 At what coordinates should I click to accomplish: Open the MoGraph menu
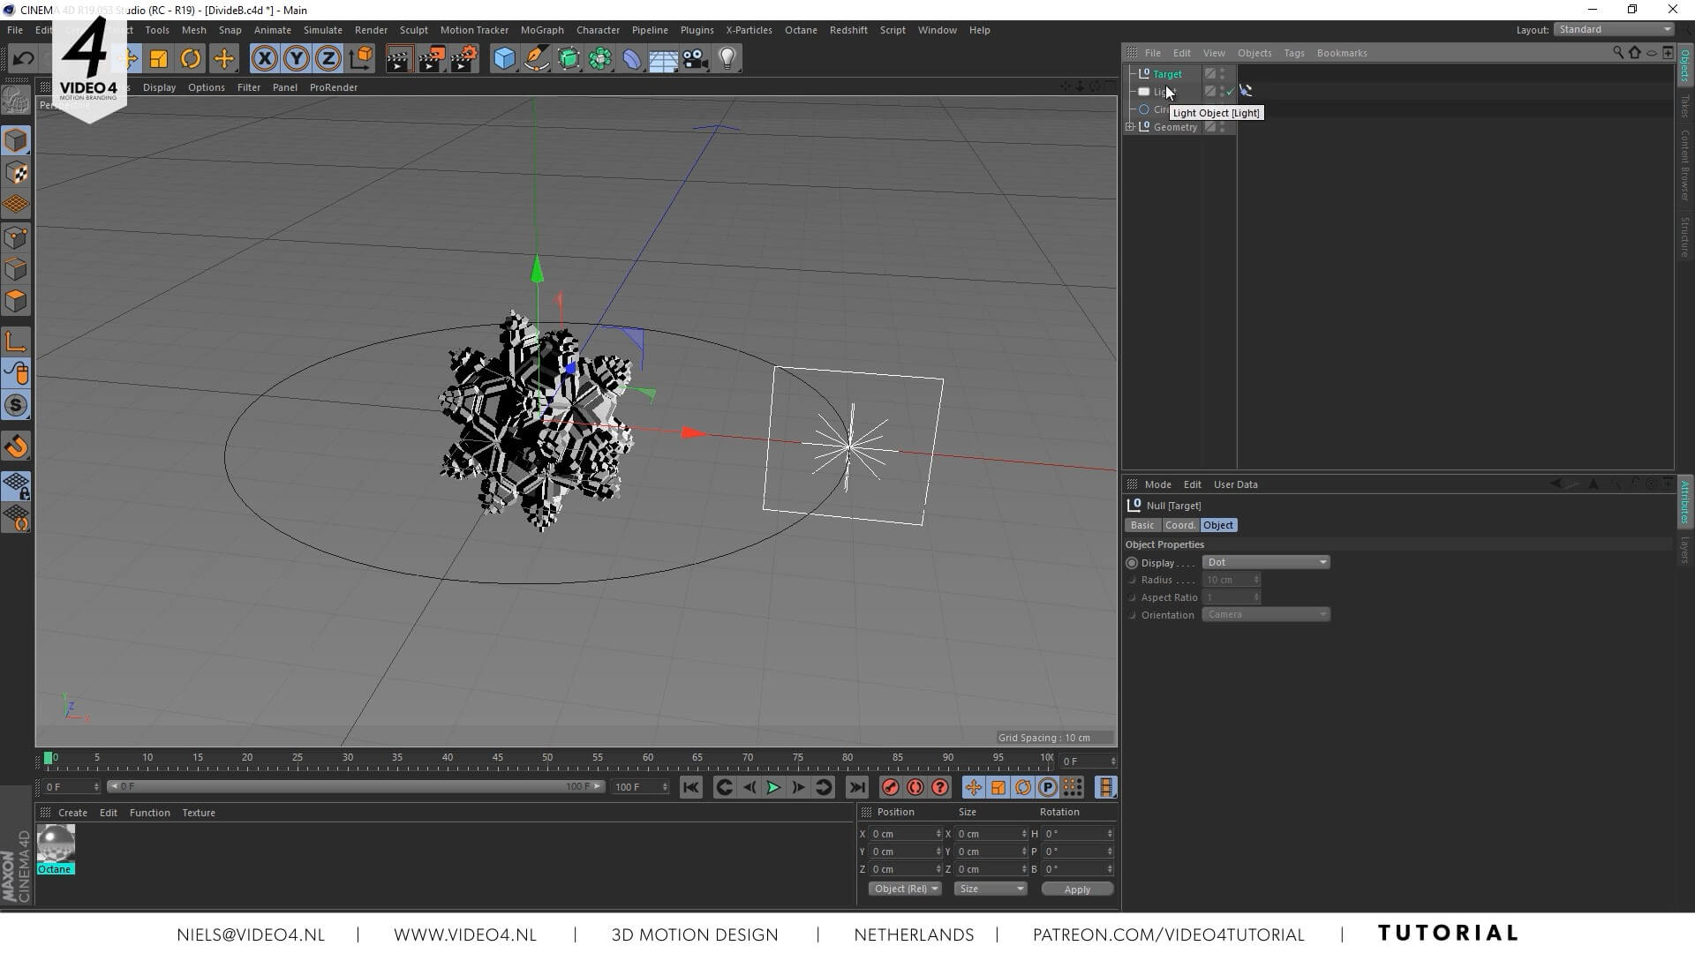(x=541, y=30)
